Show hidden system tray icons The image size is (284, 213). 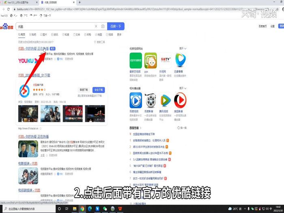pos(245,209)
